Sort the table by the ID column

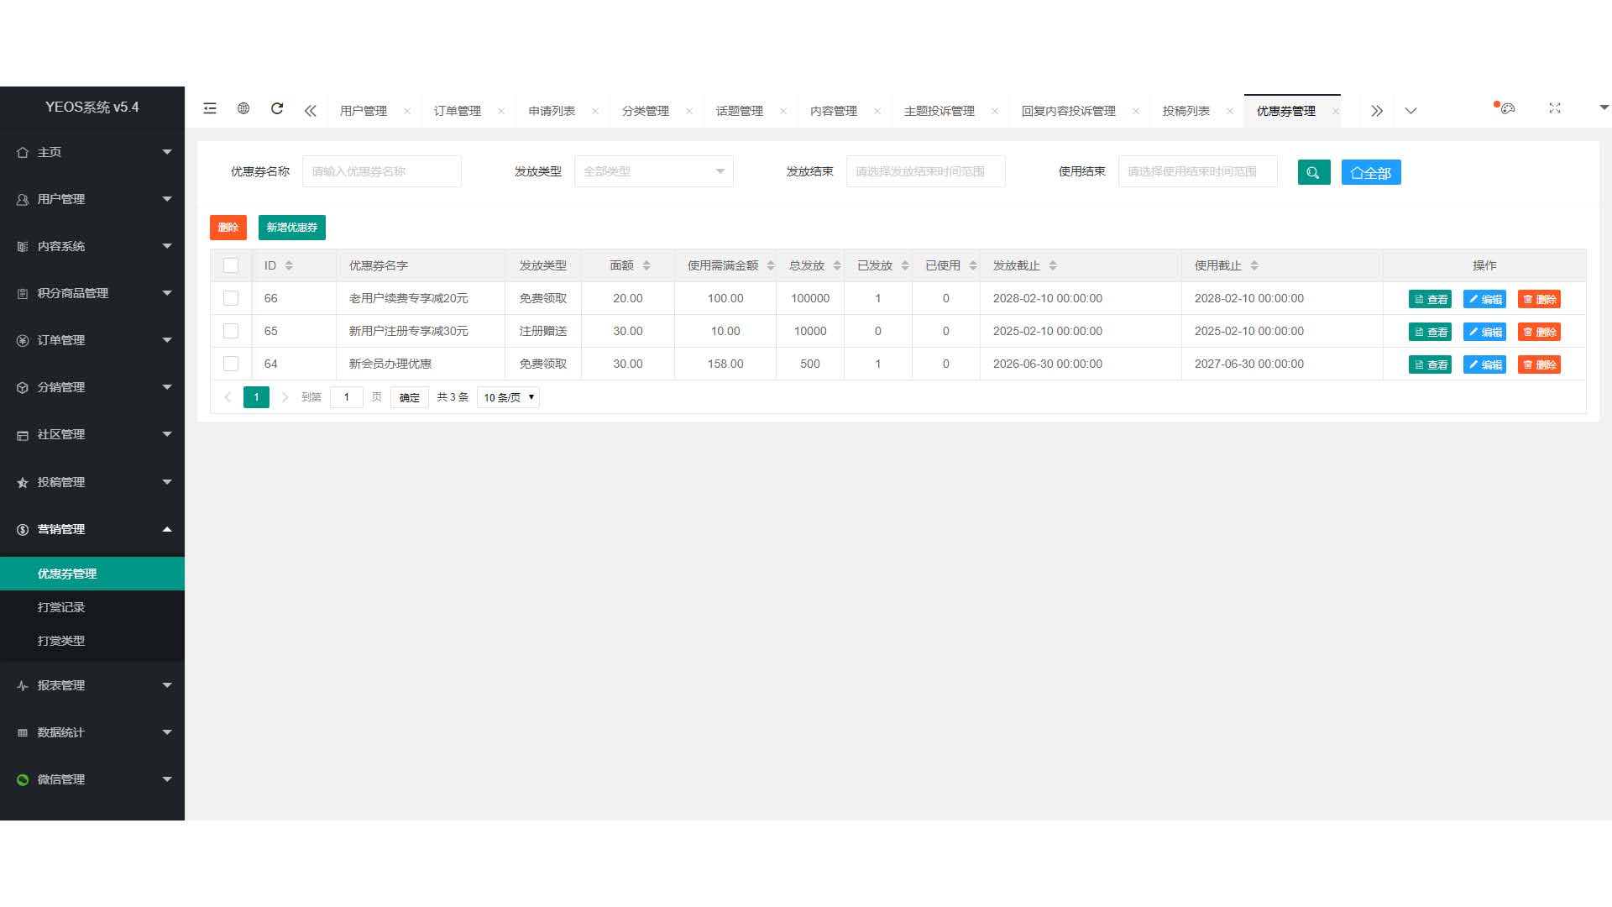[x=289, y=265]
